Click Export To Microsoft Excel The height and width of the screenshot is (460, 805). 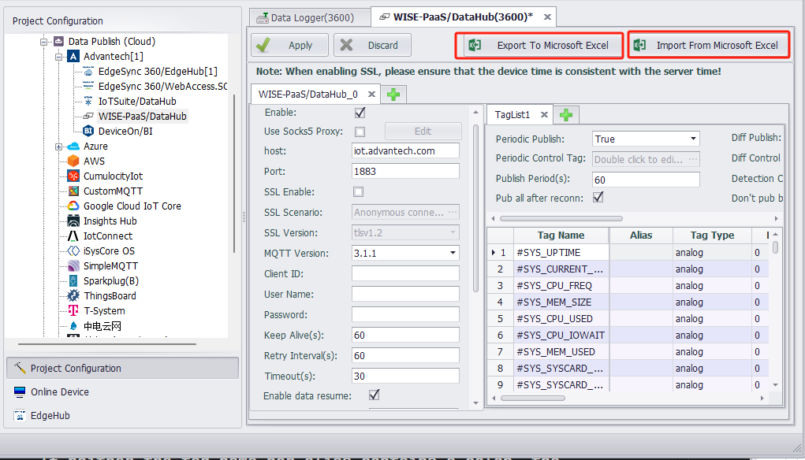click(x=540, y=45)
